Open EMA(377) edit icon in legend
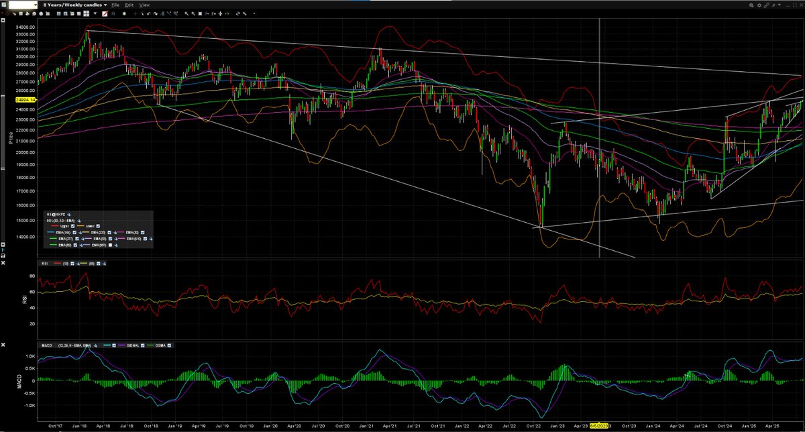The width and height of the screenshot is (805, 432). coord(83,239)
